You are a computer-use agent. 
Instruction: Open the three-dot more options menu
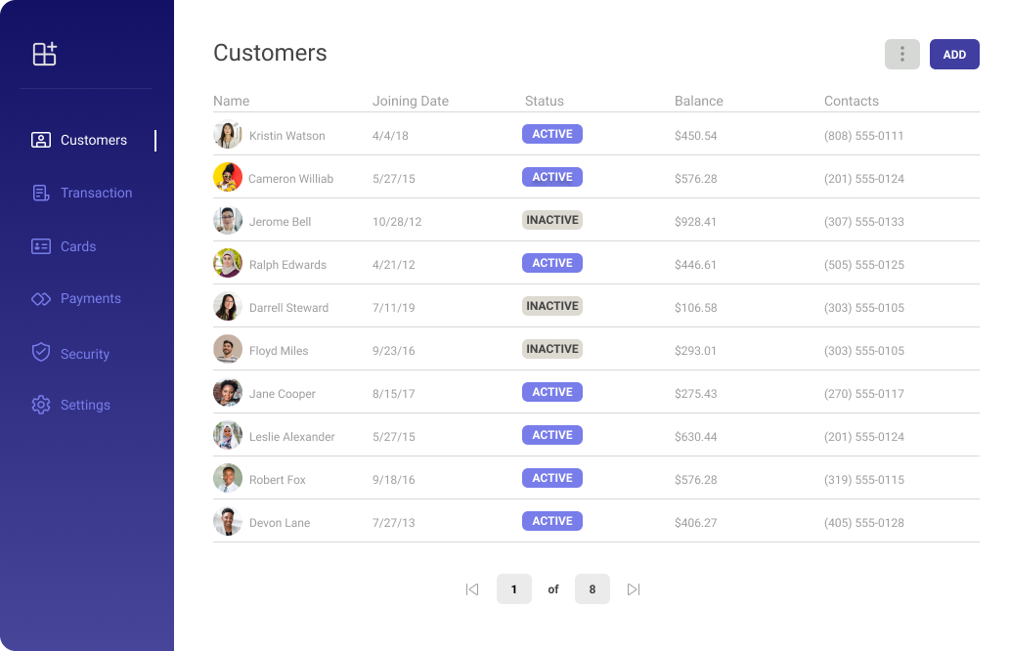tap(901, 55)
